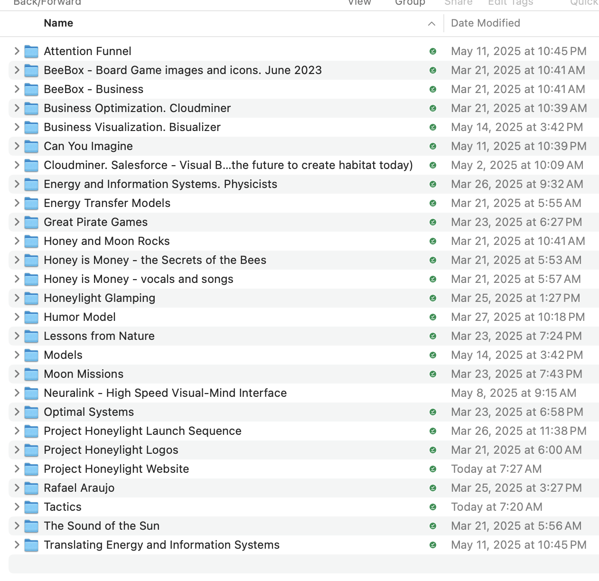Viewport: 599px width, 581px height.
Task: Select the row Project Honeylight Launch Sequence
Action: 304,431
